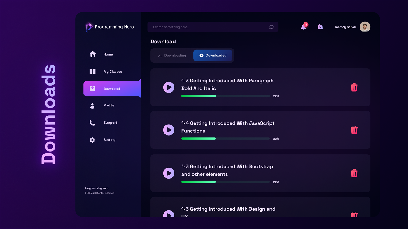Screen dimensions: 408x229
Task: Select the Downloaded tab
Action: [x=213, y=55]
